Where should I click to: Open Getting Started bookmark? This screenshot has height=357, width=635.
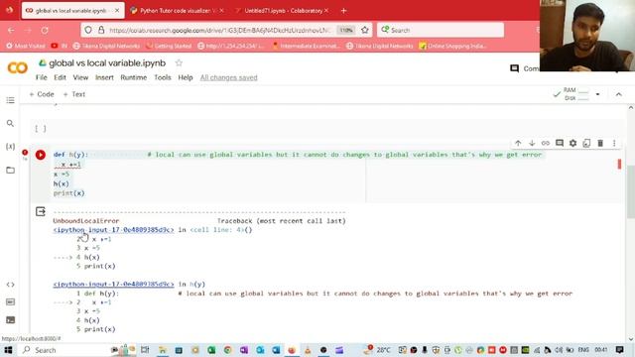[x=169, y=46]
